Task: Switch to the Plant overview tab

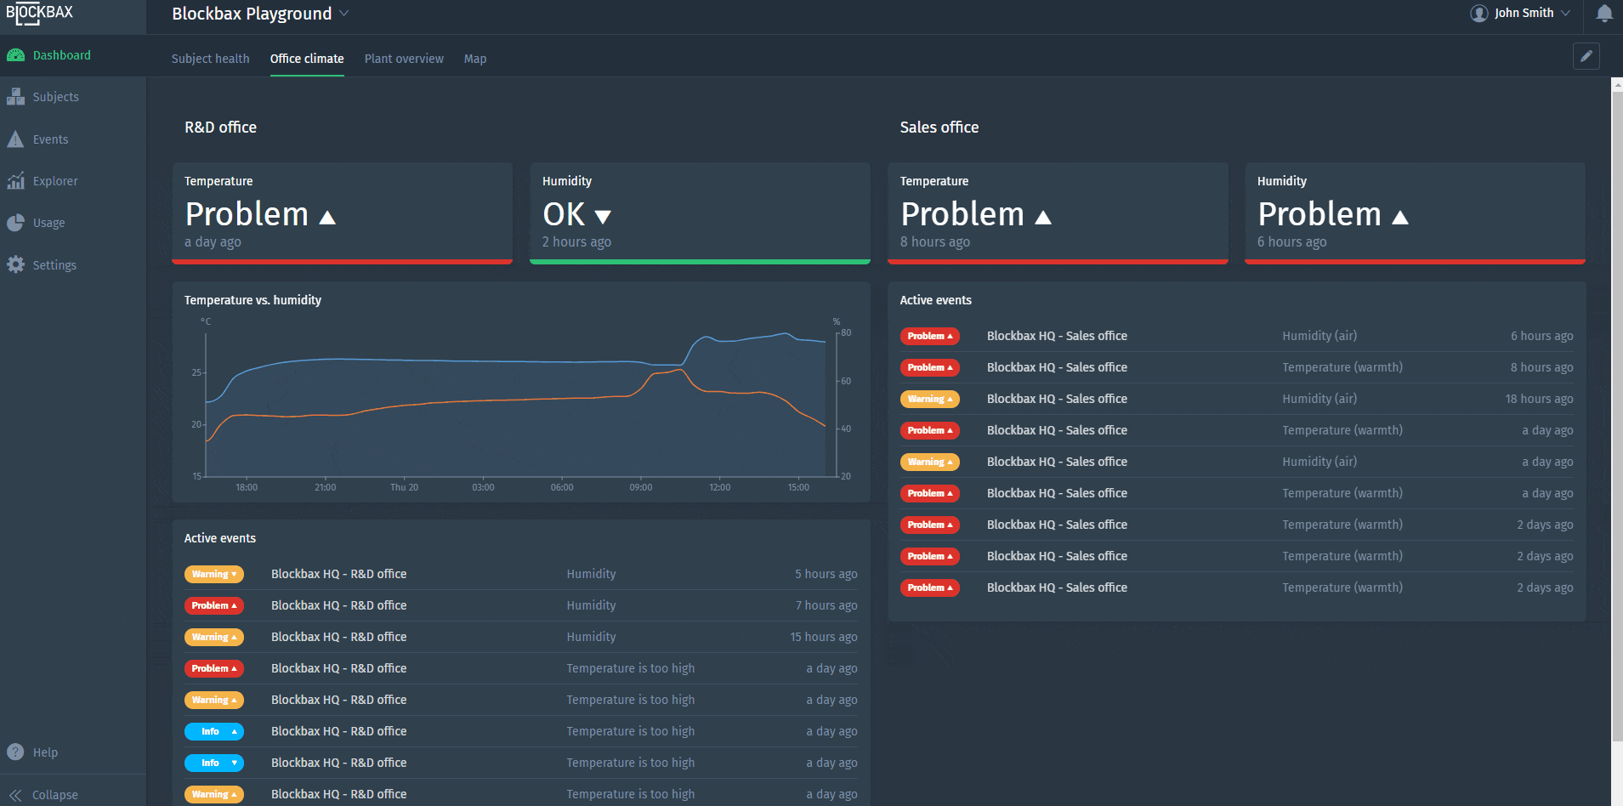Action: 404,59
